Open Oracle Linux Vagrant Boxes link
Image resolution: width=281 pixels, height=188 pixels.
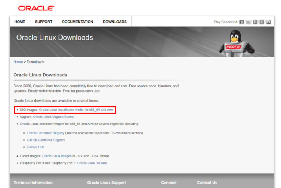tap(53, 117)
